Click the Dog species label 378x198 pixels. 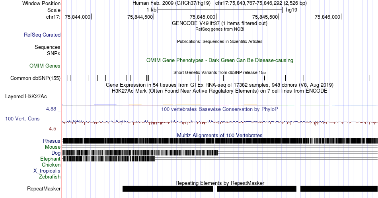click(56, 153)
